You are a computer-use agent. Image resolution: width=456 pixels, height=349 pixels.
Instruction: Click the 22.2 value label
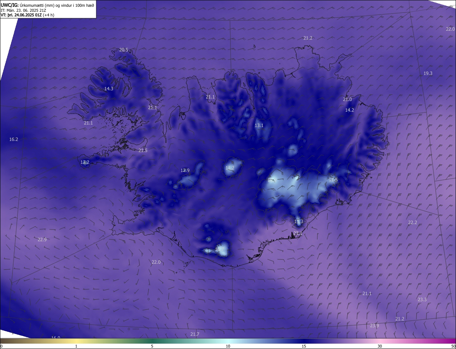point(412,223)
